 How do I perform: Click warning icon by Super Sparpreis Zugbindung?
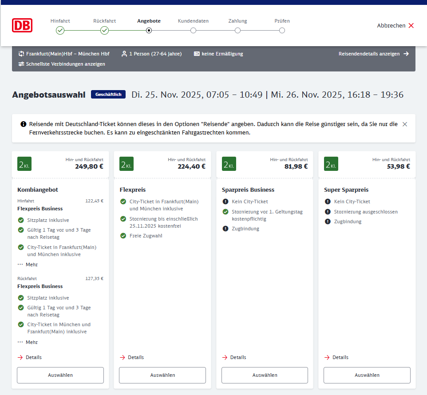tap(328, 221)
